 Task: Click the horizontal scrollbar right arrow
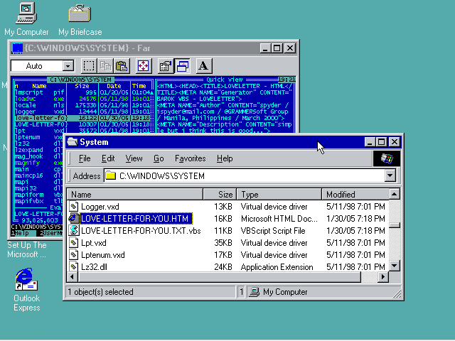(383, 277)
